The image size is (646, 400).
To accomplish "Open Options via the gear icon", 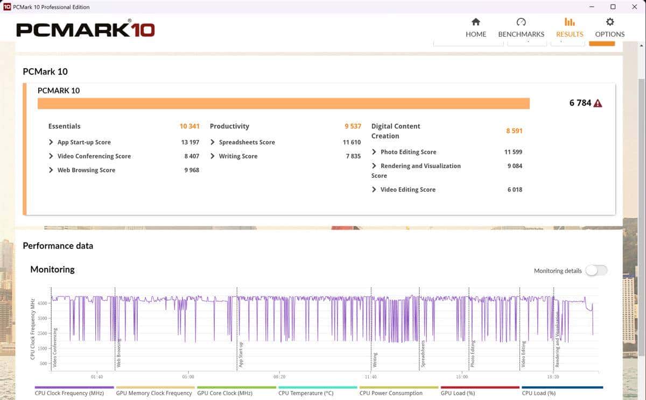I will (609, 22).
